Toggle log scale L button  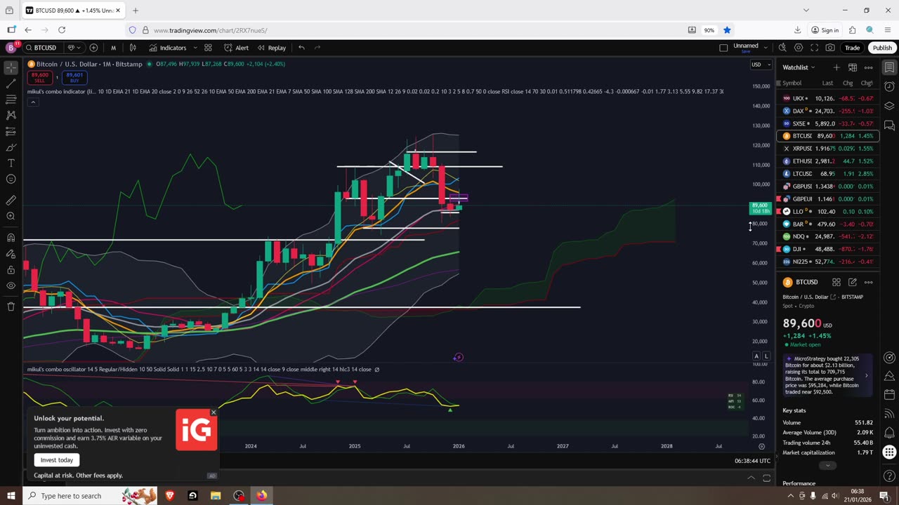(x=766, y=356)
